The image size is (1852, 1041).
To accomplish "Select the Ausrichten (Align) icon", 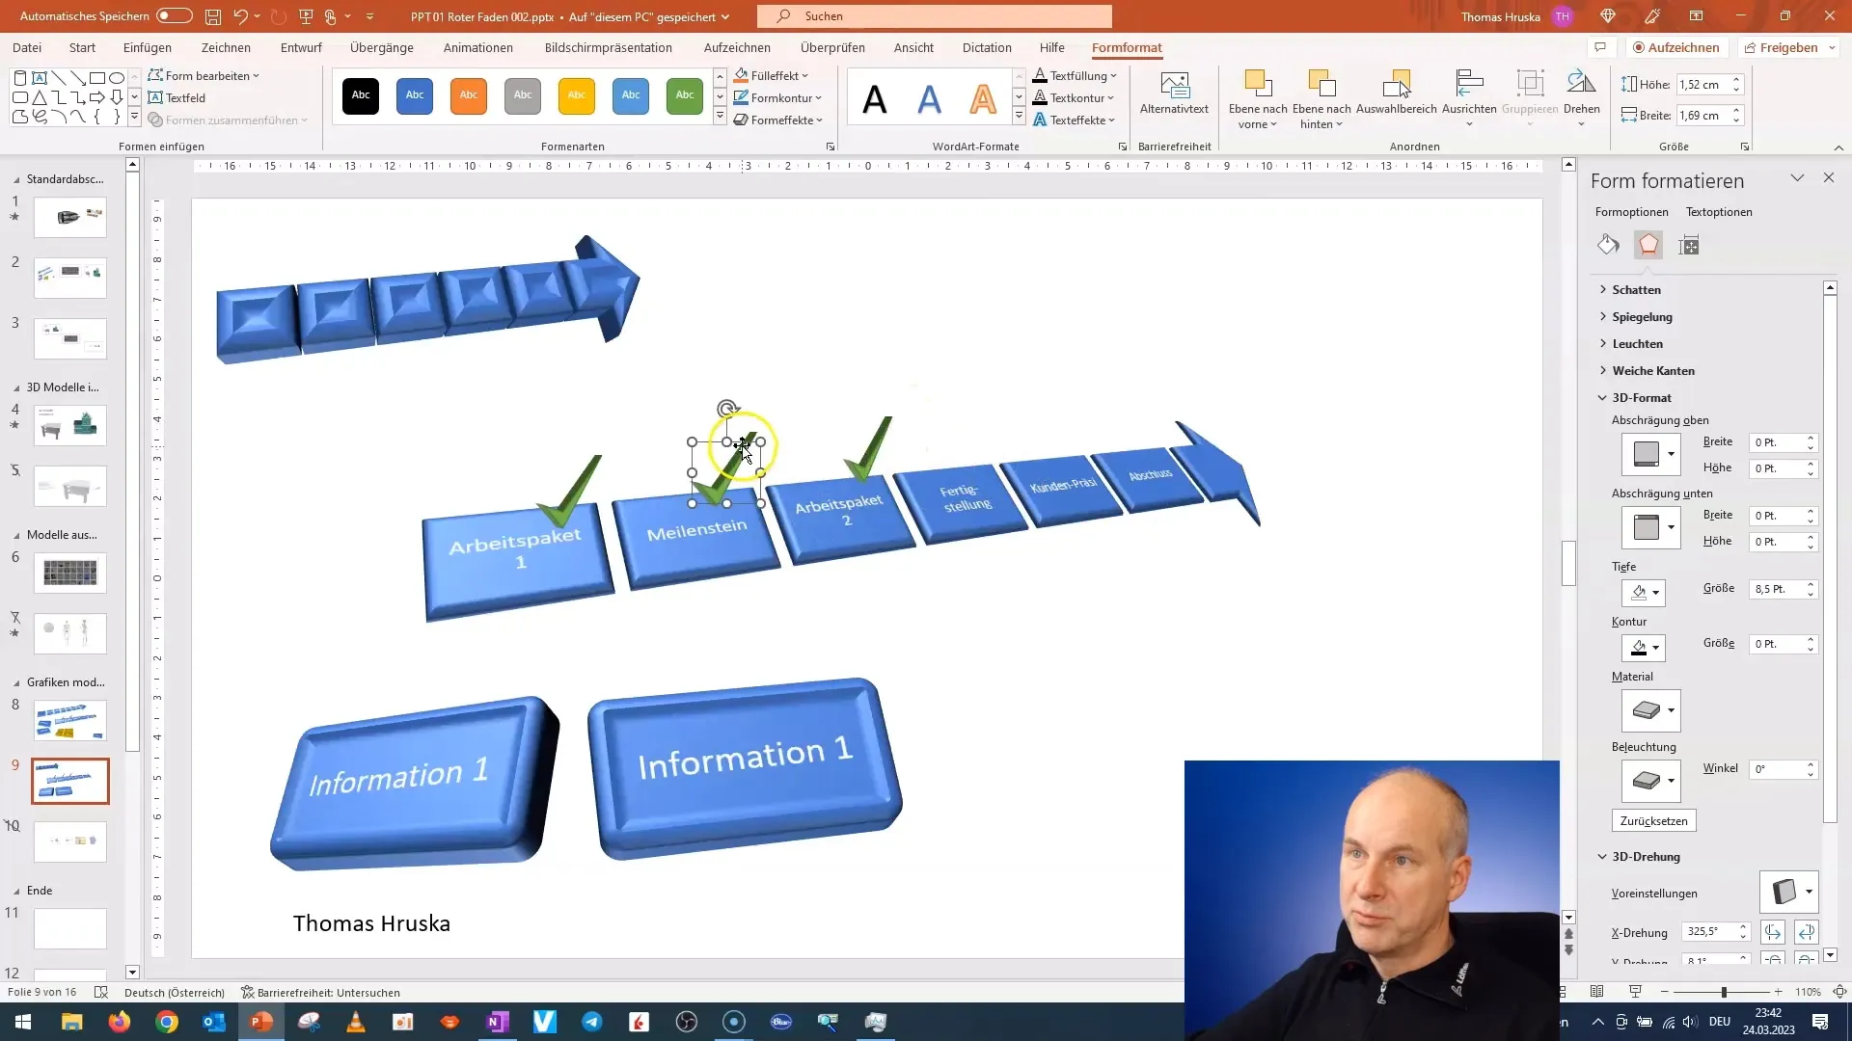I will (1469, 99).
